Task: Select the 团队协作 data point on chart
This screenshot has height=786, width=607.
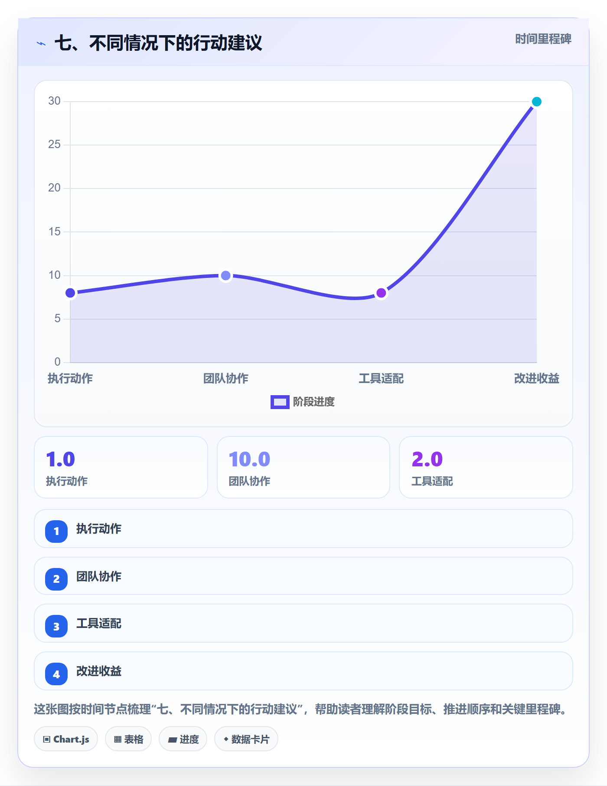Action: (x=225, y=276)
